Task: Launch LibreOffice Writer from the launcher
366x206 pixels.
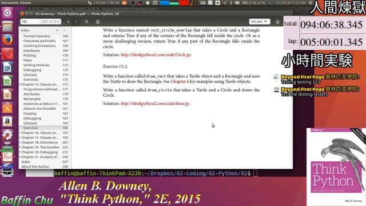Action: coord(7,68)
